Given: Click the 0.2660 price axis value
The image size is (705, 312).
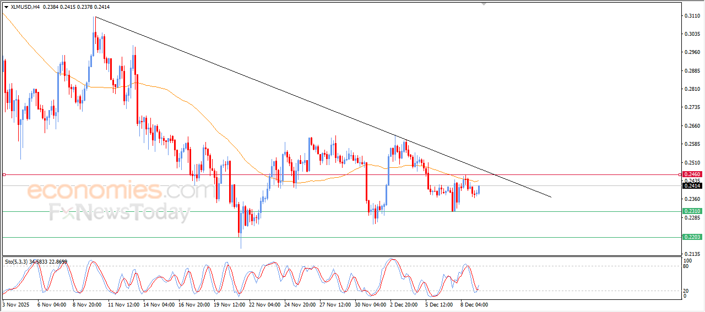Looking at the screenshot, I should click(691, 125).
